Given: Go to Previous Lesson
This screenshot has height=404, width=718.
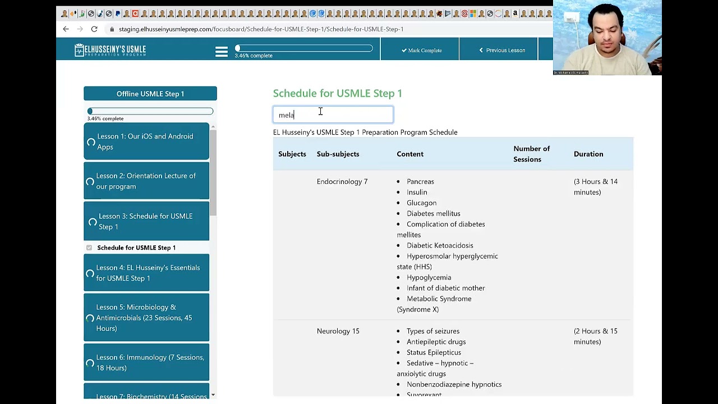Looking at the screenshot, I should tap(499, 50).
